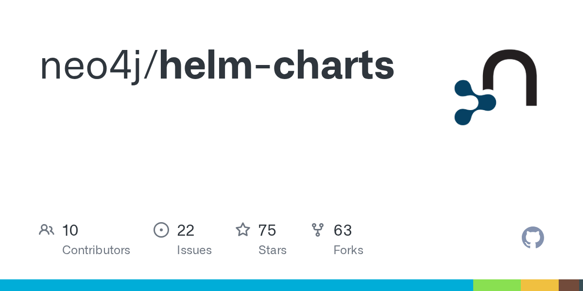583x291 pixels.
Task: Click the "Stars" label
Action: 273,250
